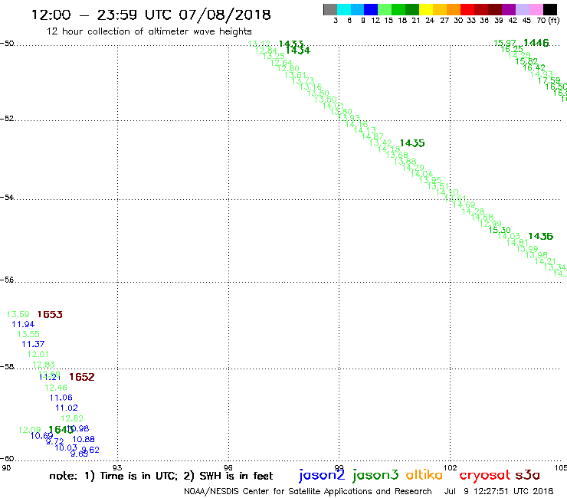Viewport: 567px width, 498px height.
Task: Click the light green swatch between 12 and 15
Action: pyautogui.click(x=385, y=9)
